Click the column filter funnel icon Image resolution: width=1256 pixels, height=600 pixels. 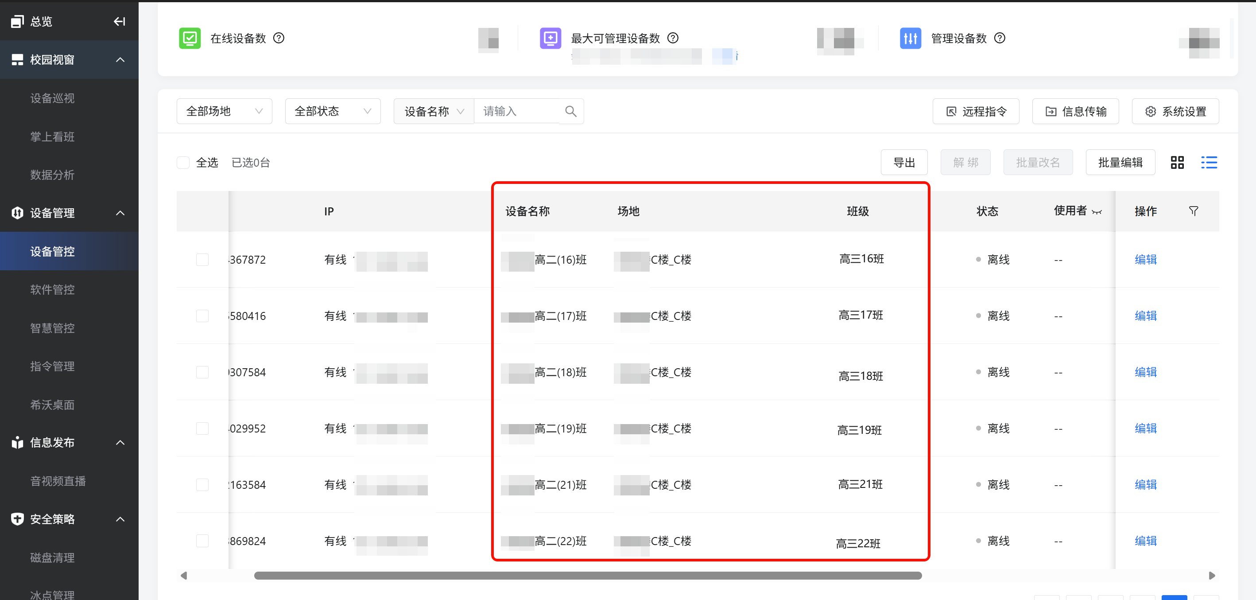click(x=1193, y=211)
